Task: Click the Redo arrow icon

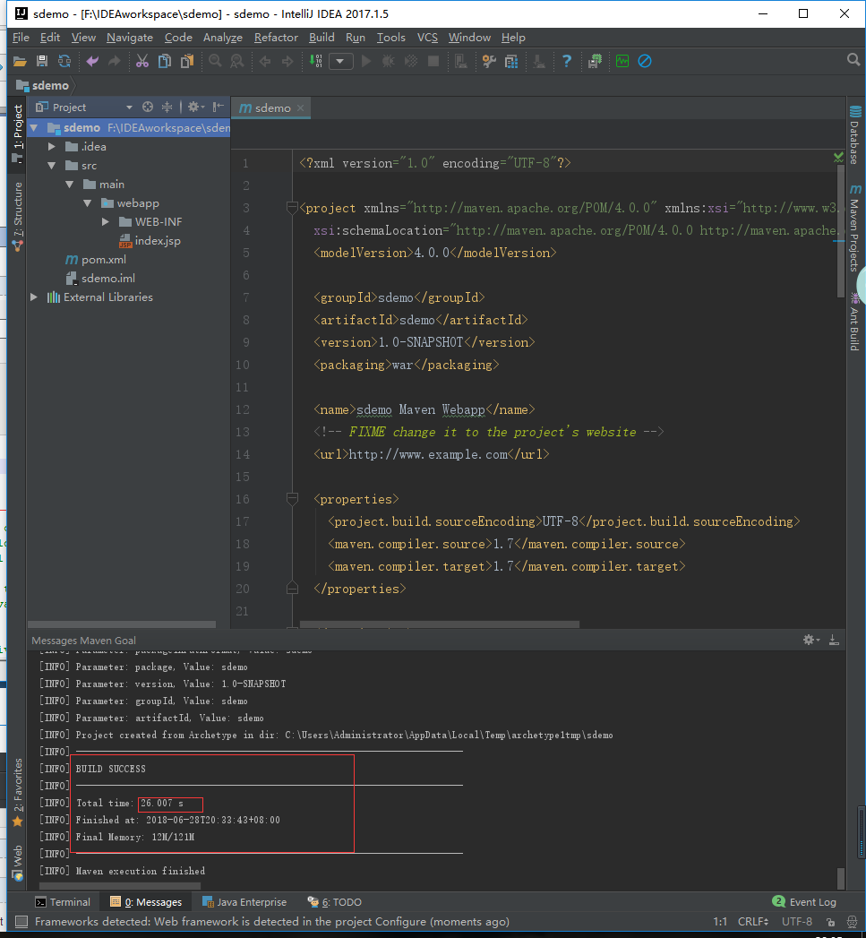Action: coord(115,61)
